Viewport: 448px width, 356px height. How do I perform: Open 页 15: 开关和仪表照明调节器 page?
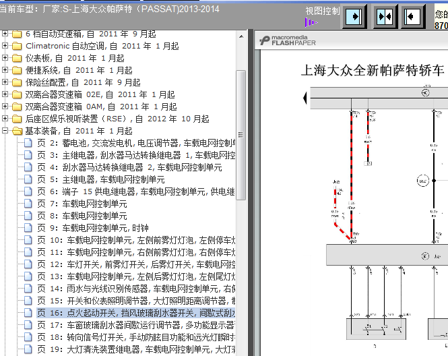(136, 301)
